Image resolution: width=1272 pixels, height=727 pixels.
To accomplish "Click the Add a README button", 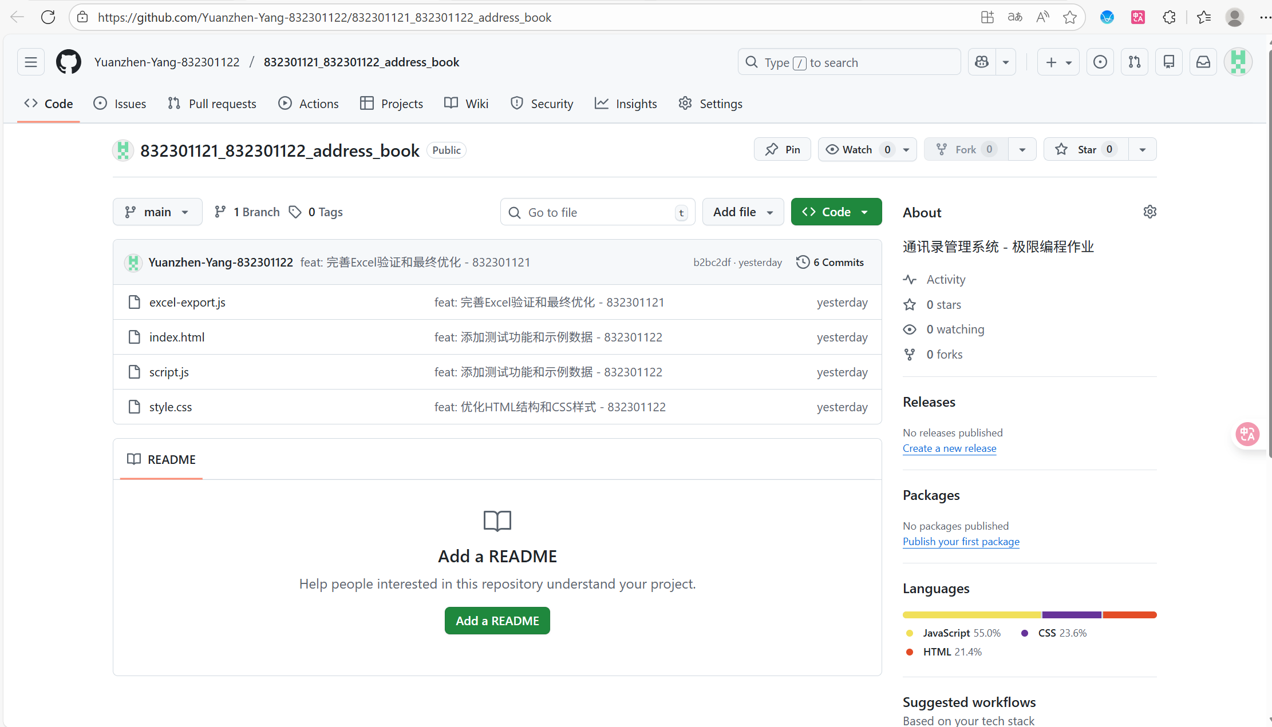I will 497,621.
